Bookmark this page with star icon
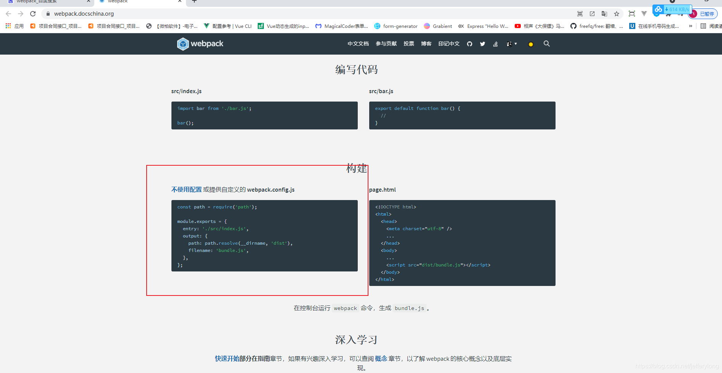This screenshot has width=722, height=373. 617,14
